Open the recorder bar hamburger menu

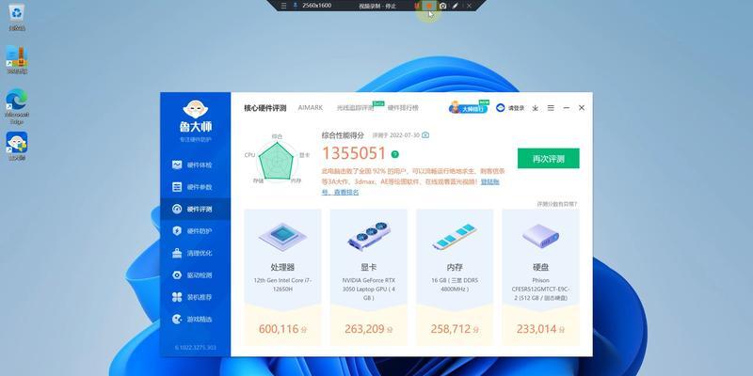(284, 6)
